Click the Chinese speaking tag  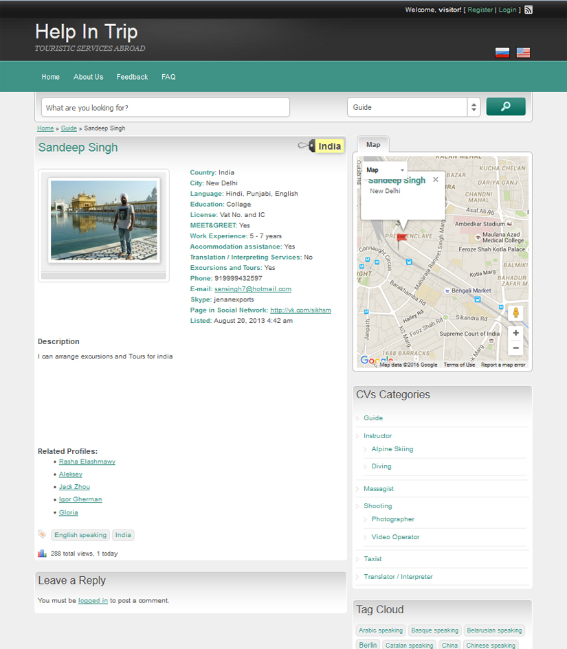coord(491,646)
